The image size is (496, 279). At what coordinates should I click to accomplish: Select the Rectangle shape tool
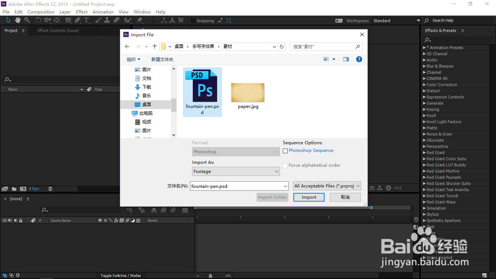click(68, 20)
